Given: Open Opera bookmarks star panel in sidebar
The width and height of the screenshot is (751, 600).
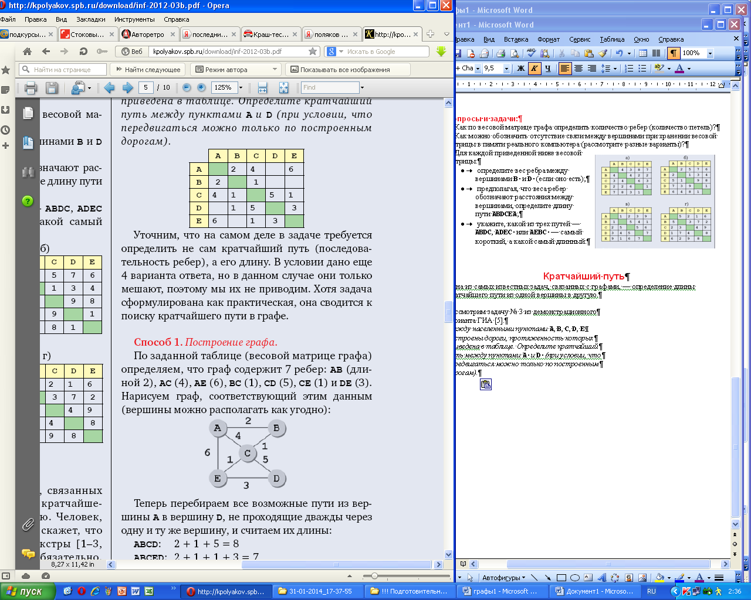Looking at the screenshot, I should click(x=6, y=70).
